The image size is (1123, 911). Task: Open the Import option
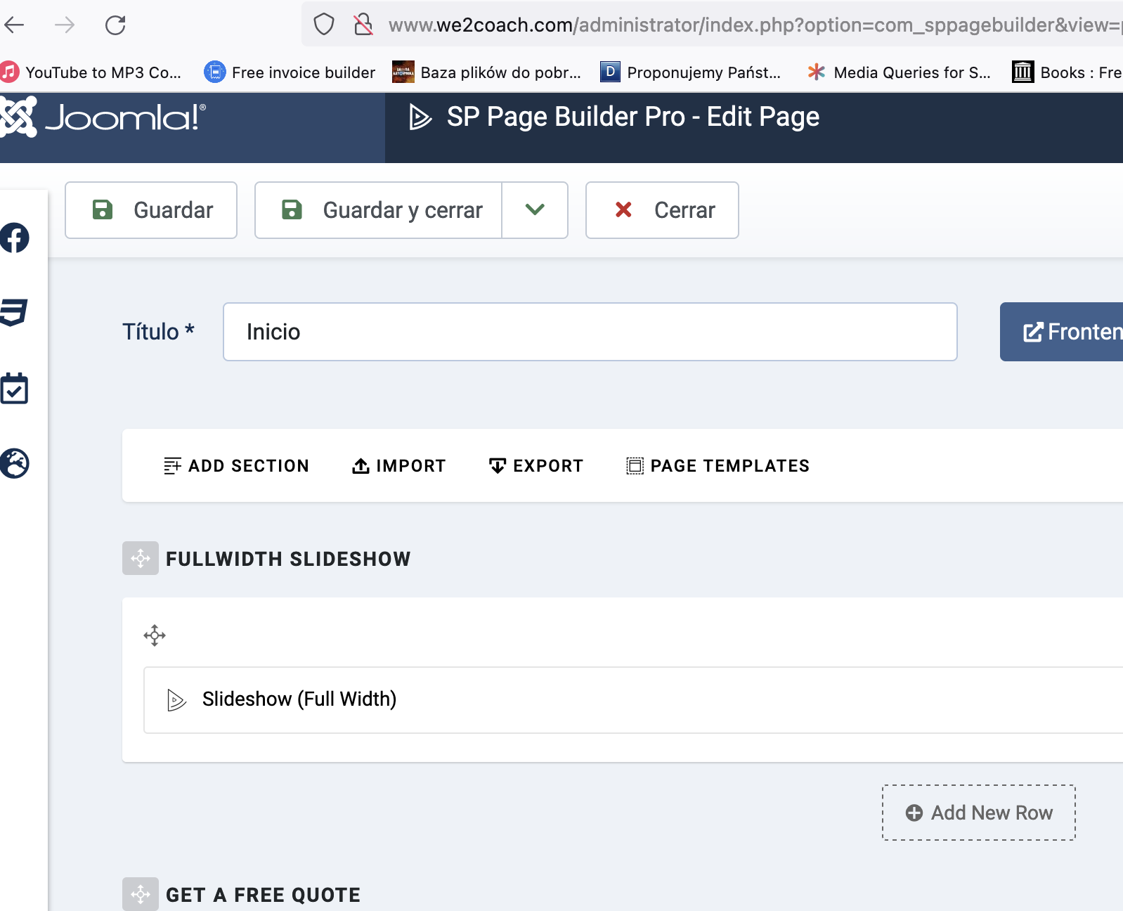tap(398, 465)
